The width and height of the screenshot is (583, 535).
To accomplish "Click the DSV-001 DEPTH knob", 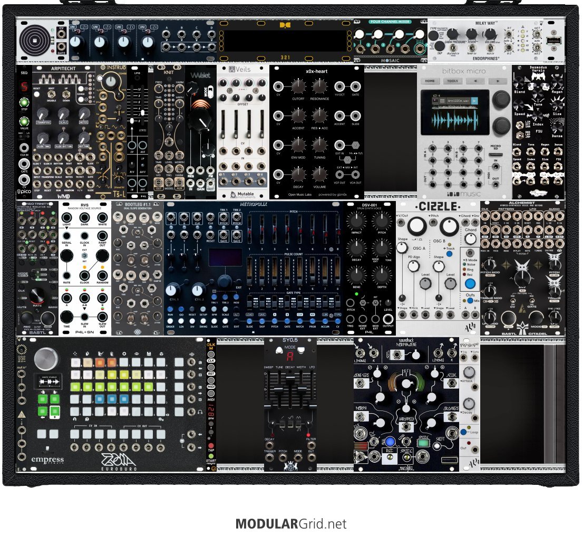I will [382, 276].
